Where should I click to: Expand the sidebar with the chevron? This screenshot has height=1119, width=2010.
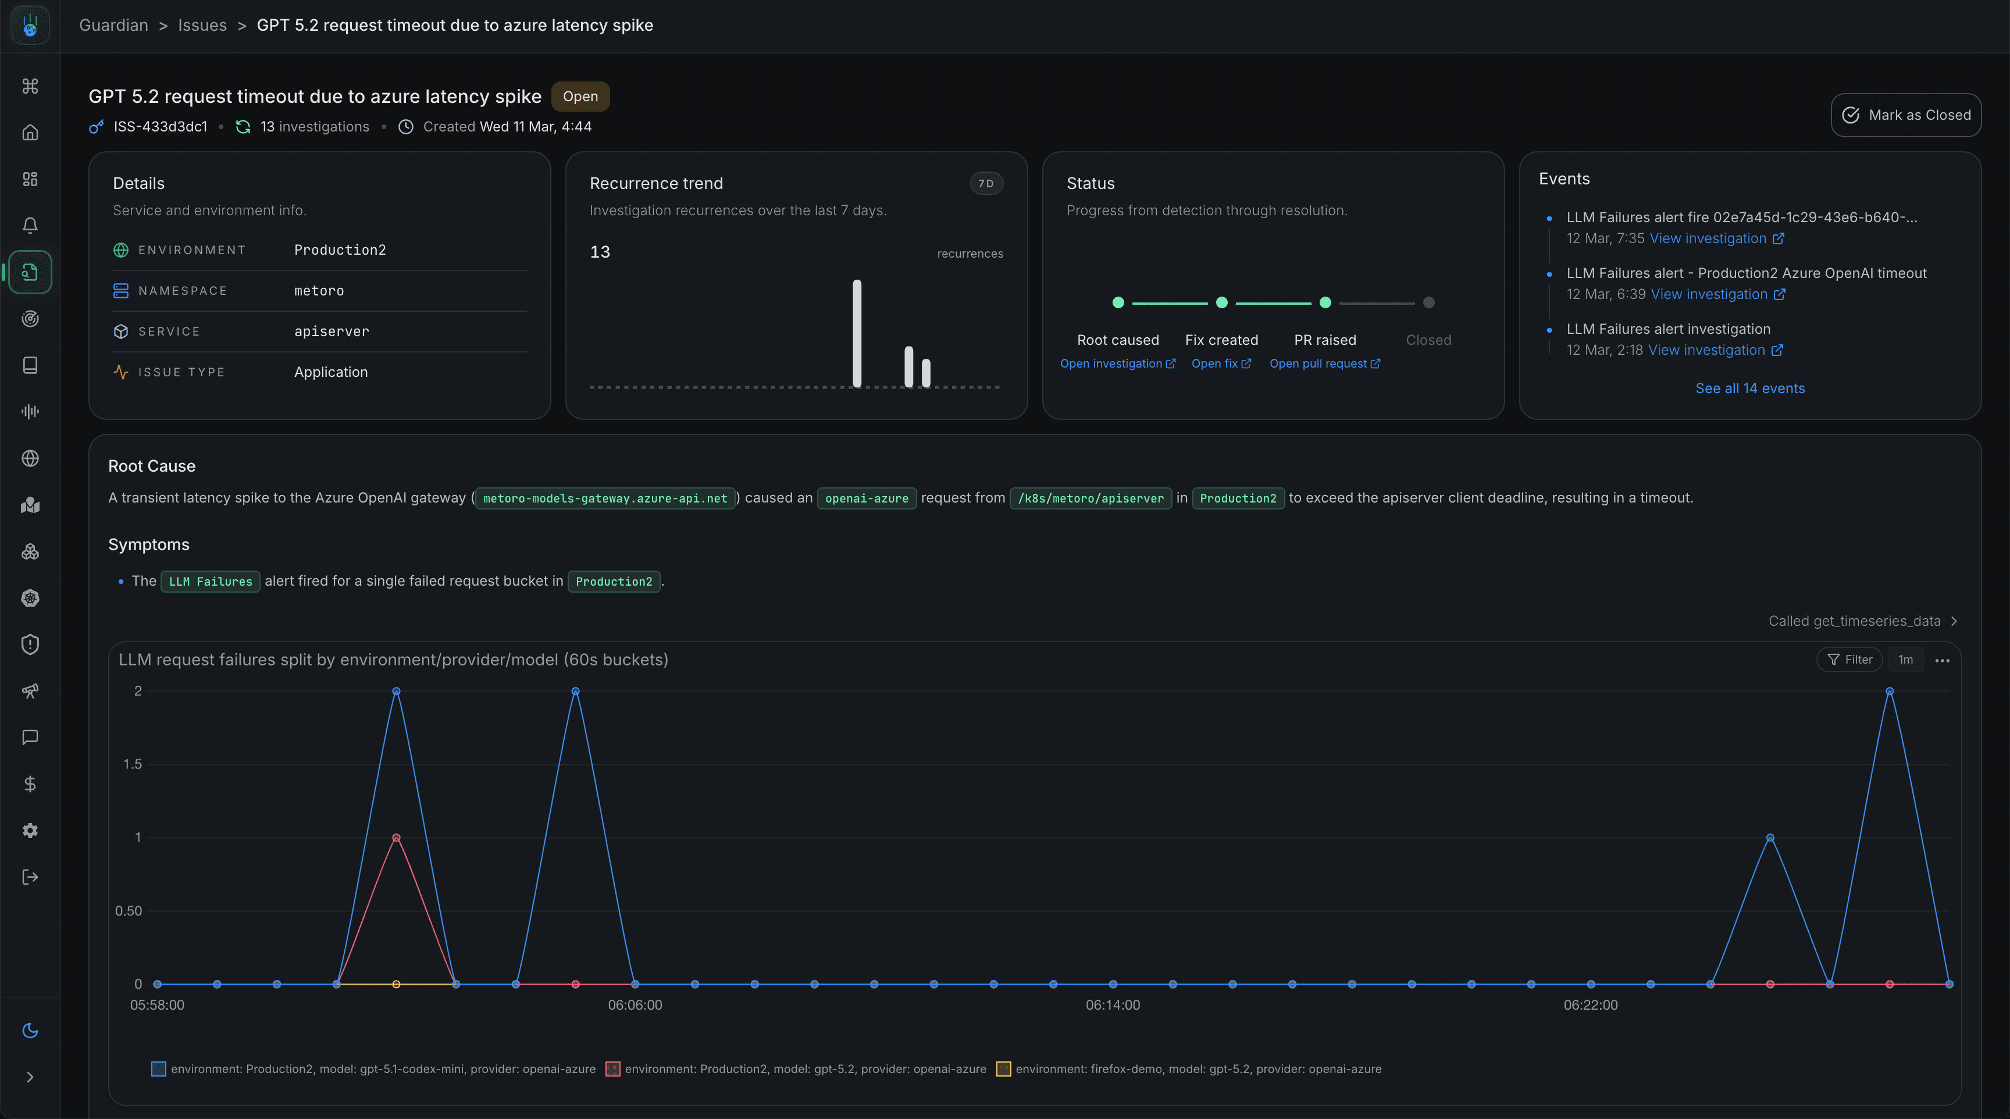click(x=30, y=1077)
